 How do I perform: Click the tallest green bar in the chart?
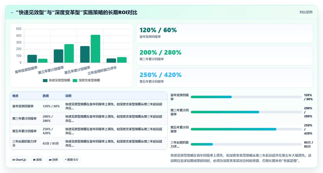point(95,49)
